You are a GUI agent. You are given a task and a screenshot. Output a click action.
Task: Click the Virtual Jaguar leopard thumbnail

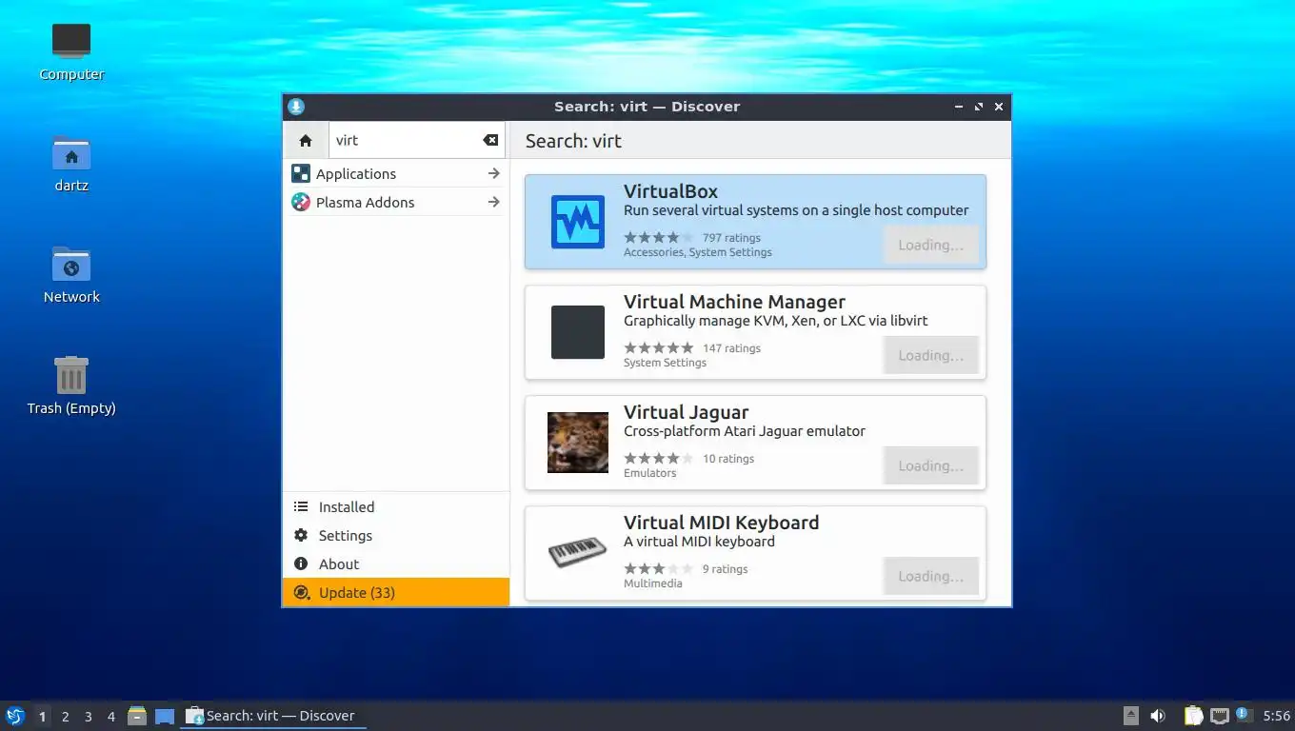click(x=578, y=443)
